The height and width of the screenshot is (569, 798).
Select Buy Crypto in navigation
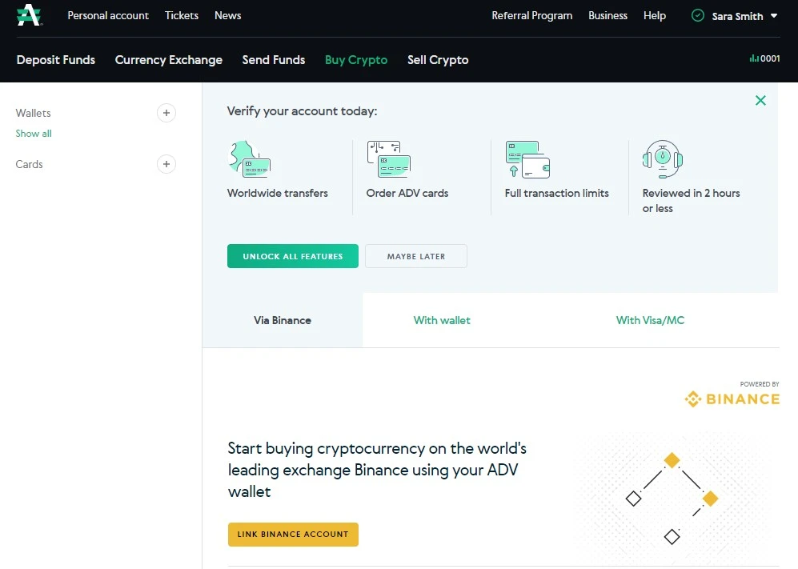click(x=356, y=60)
